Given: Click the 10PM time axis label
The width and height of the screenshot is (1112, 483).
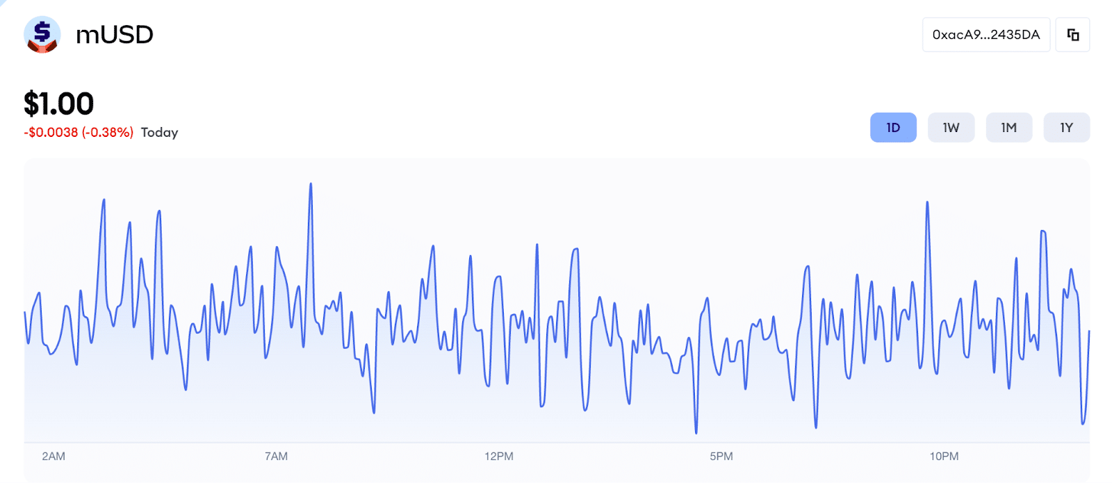Looking at the screenshot, I should click(944, 457).
